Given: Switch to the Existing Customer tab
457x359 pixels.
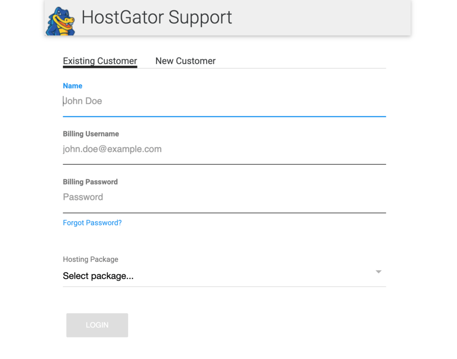Looking at the screenshot, I should (100, 61).
